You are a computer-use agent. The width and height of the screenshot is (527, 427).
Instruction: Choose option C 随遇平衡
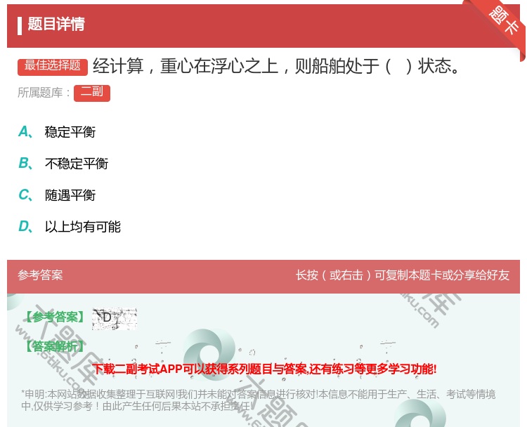70,195
